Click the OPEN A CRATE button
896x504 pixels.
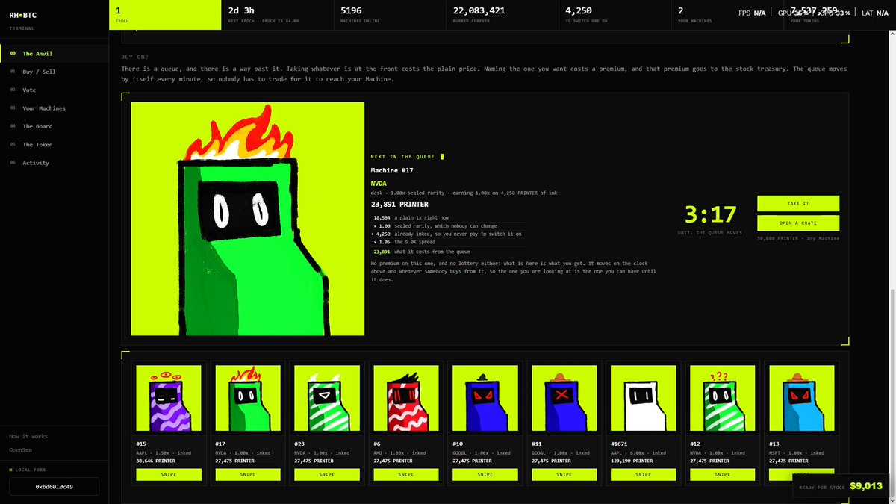[x=798, y=223]
